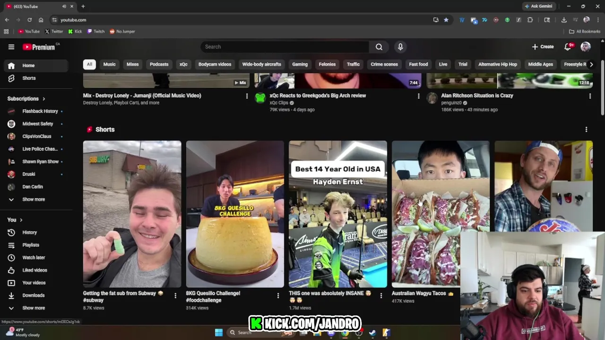Show more subscriptions in sidebar
This screenshot has height=340, width=605.
point(37,199)
